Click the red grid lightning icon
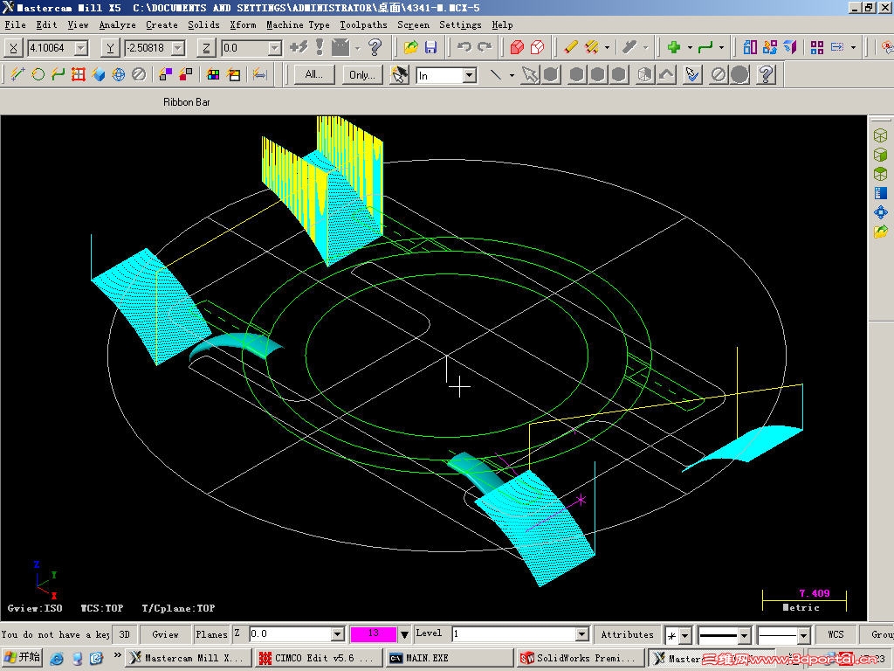Image resolution: width=894 pixels, height=671 pixels. tap(78, 75)
